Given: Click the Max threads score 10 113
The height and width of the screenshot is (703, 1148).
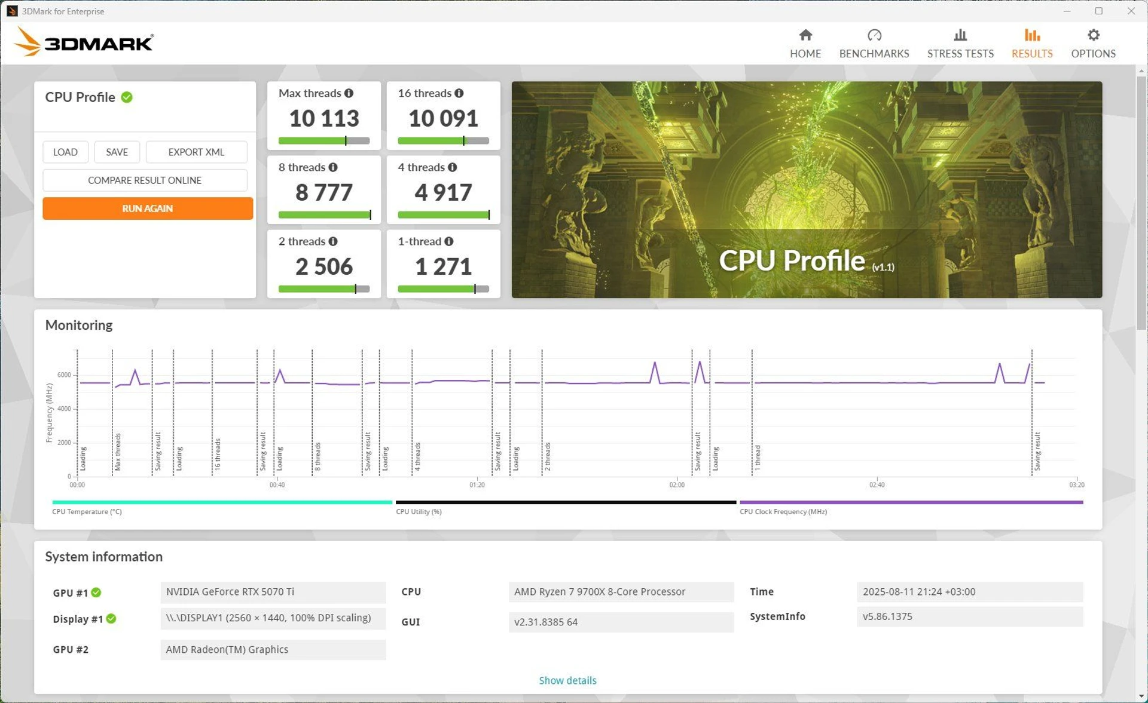Looking at the screenshot, I should pyautogui.click(x=324, y=118).
